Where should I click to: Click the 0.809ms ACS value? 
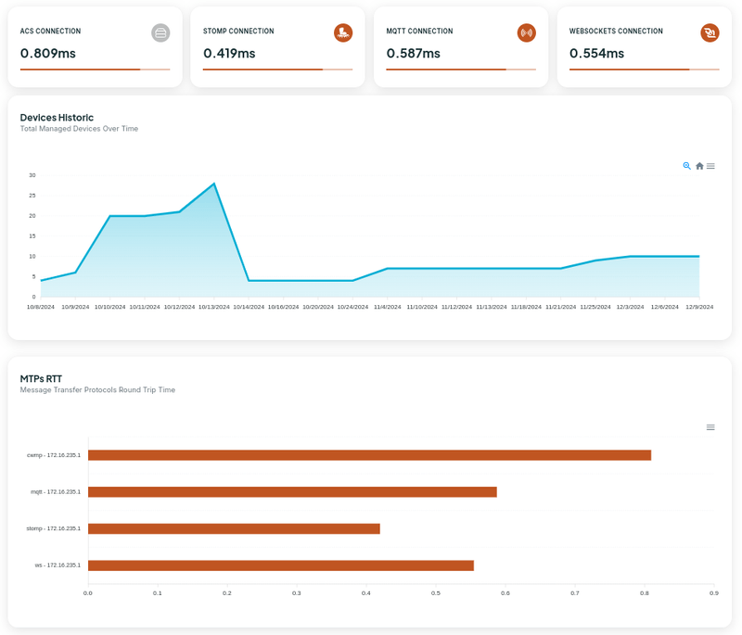pyautogui.click(x=48, y=54)
